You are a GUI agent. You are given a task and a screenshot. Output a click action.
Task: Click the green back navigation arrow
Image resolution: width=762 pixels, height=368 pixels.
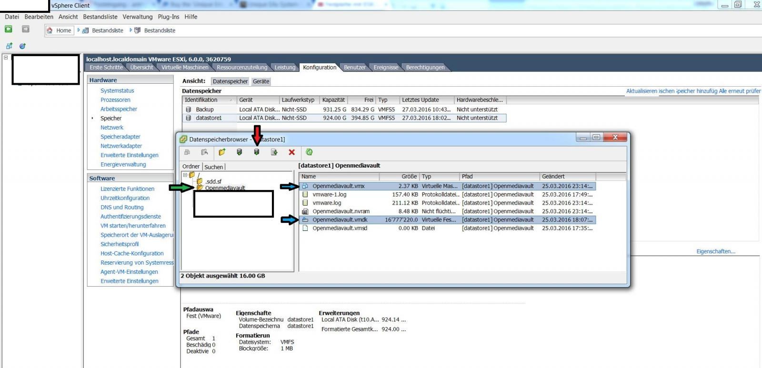9,29
